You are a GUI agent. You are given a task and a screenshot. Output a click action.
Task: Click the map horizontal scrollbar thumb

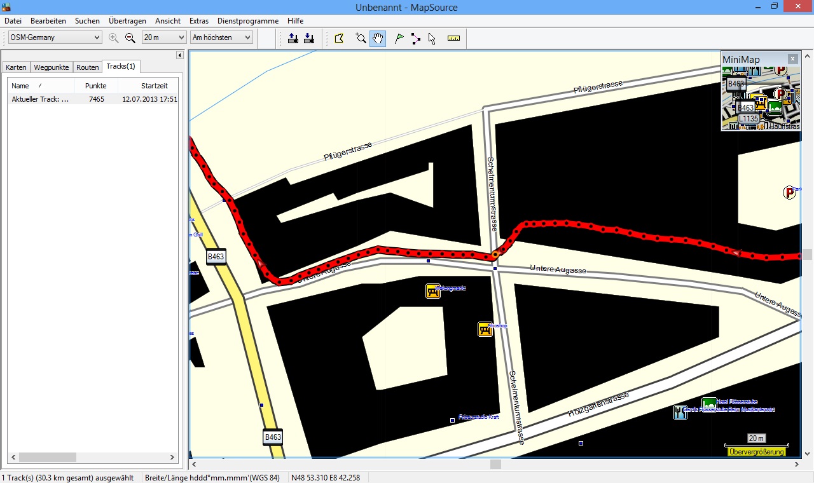click(x=495, y=465)
